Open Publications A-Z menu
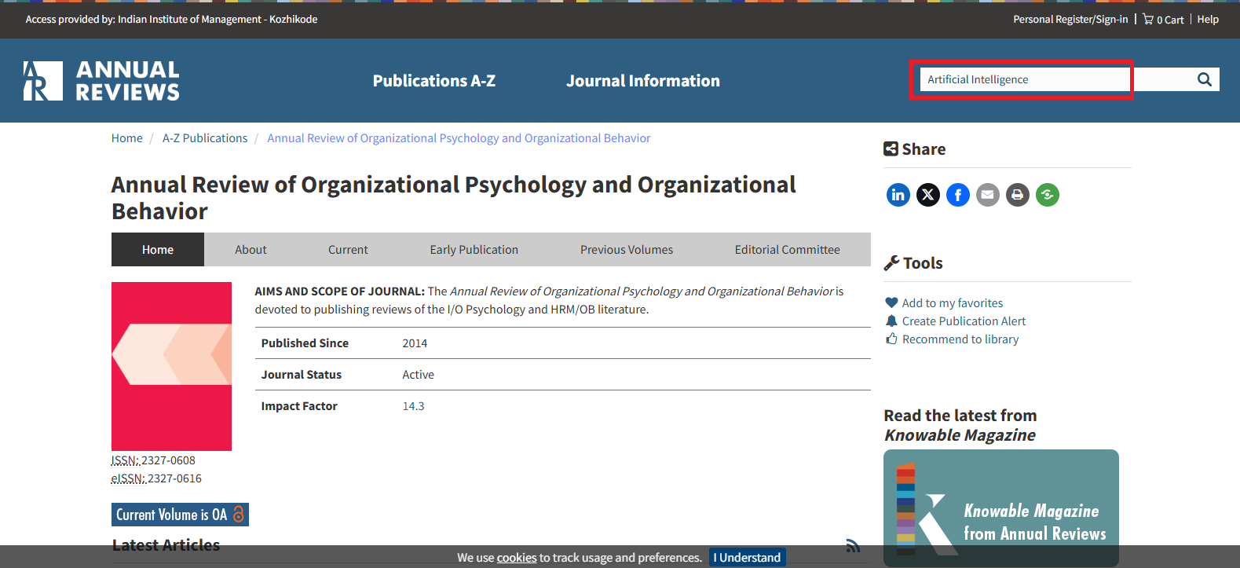 (x=433, y=81)
